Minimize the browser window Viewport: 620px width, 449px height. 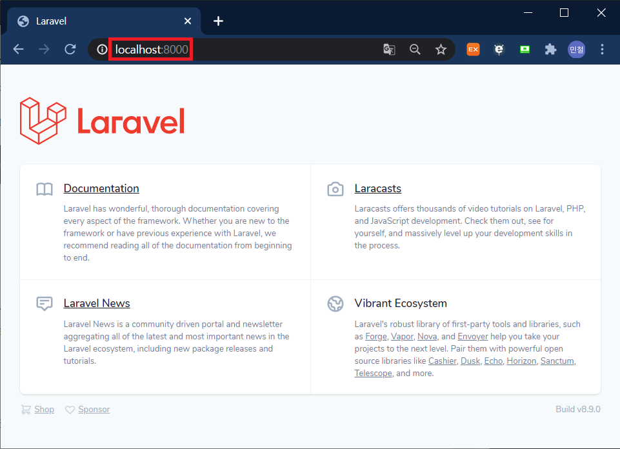point(528,13)
